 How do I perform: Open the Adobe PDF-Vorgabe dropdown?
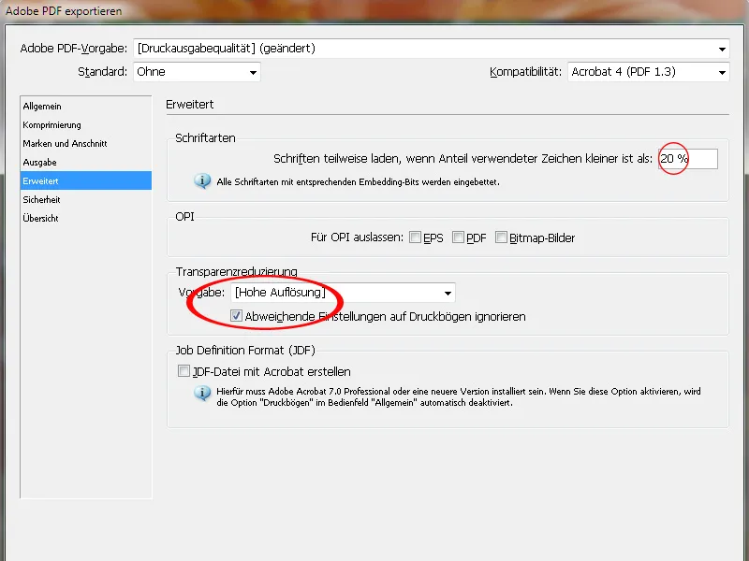(724, 49)
